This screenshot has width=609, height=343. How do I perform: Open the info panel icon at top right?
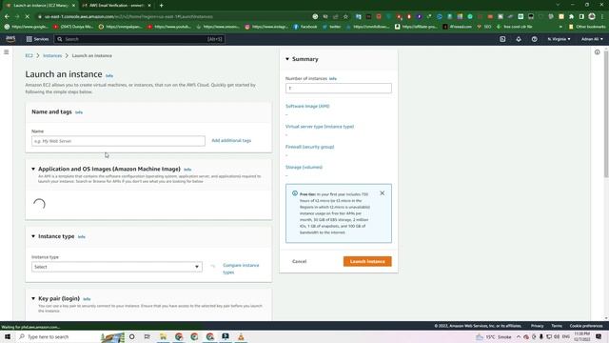point(597,52)
